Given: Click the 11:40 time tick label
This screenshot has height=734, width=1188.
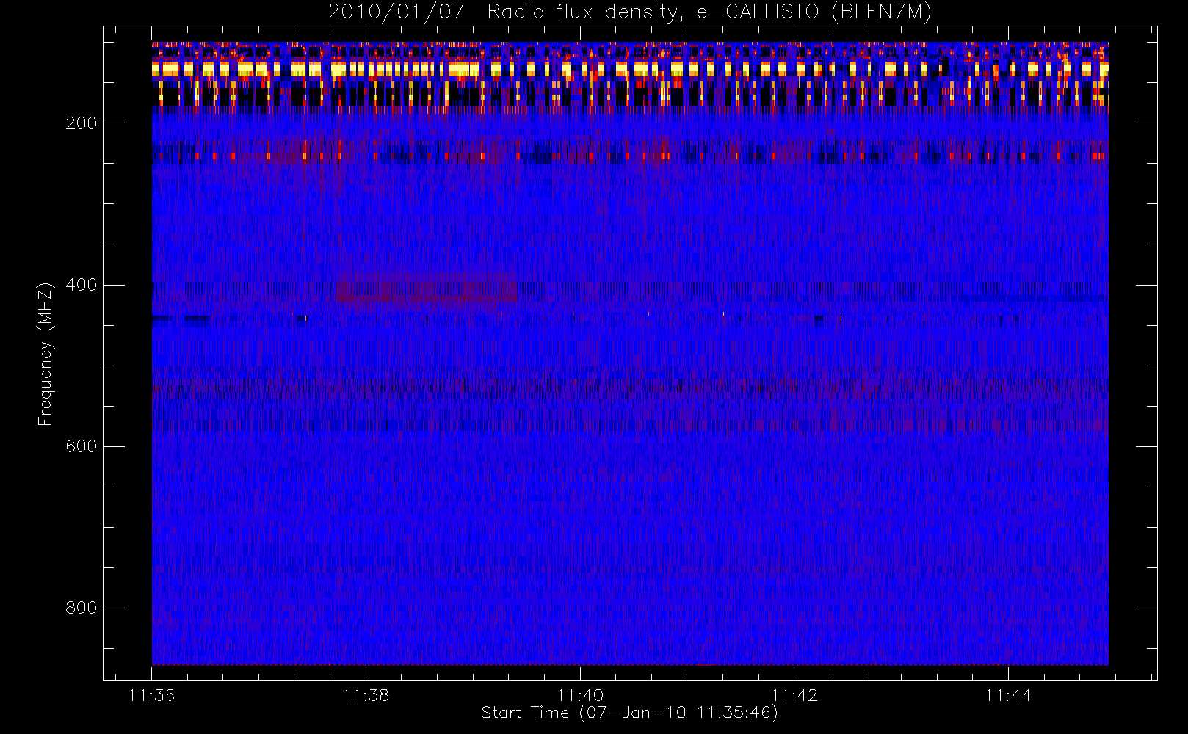Looking at the screenshot, I should [x=580, y=695].
